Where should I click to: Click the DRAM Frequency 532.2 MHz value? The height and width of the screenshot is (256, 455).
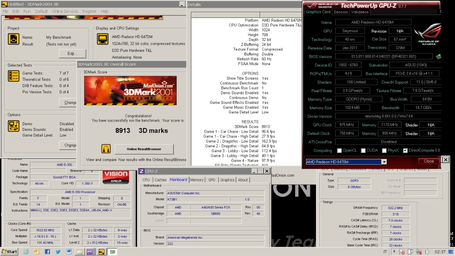click(395, 208)
